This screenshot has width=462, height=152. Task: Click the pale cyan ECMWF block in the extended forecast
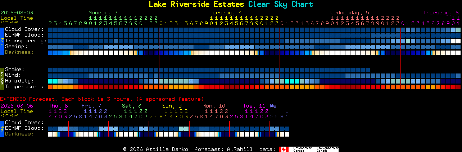coord(184,128)
